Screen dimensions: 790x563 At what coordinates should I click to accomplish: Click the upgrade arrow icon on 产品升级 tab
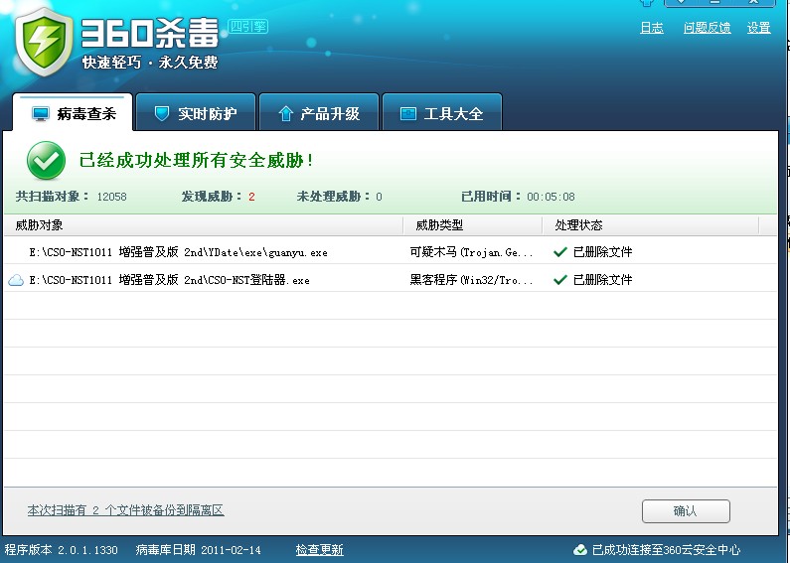click(x=285, y=113)
